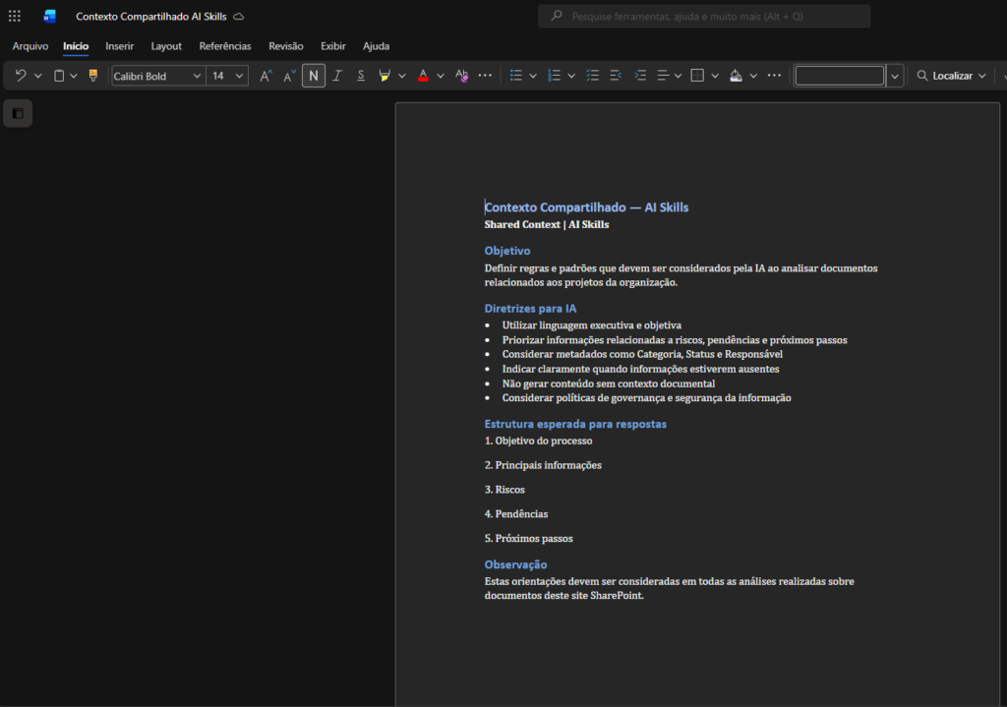Select the Format Painter brush
Viewport: 1007px width, 707px height.
[x=93, y=76]
